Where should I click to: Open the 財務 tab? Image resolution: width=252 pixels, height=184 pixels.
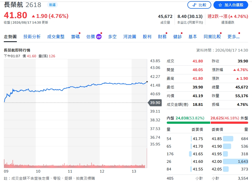(162, 37)
